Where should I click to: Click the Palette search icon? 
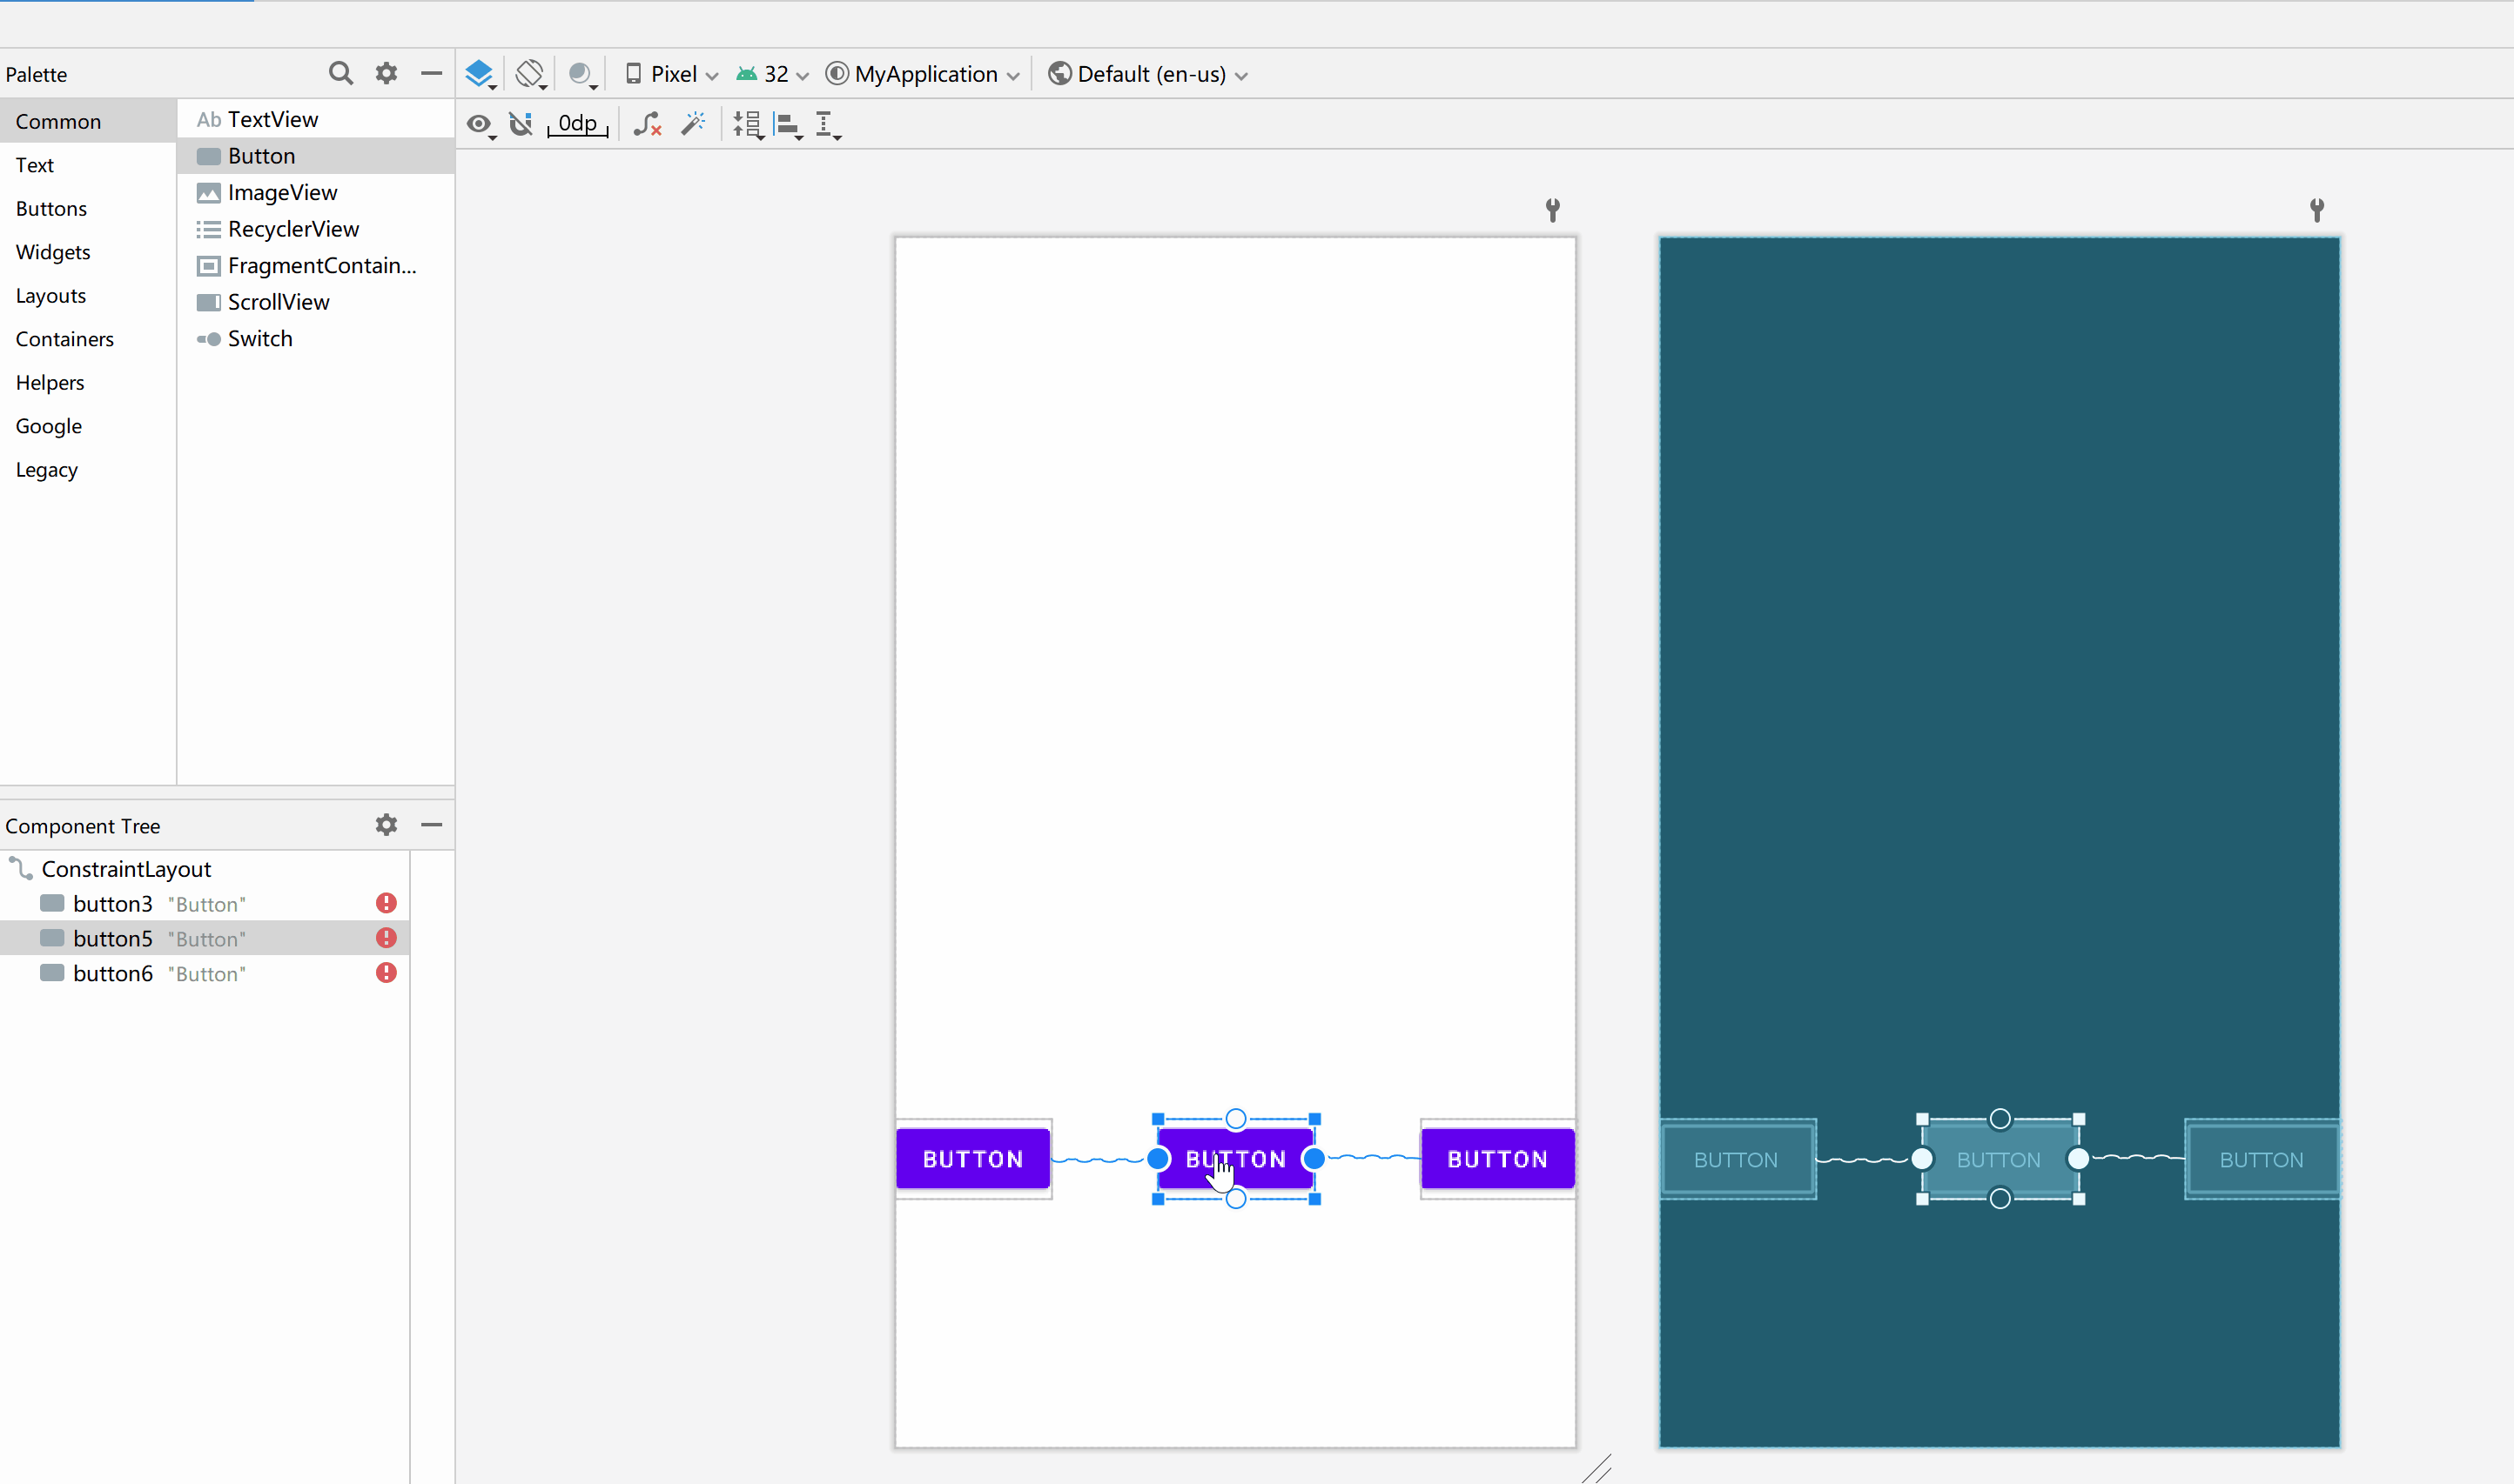tap(340, 73)
